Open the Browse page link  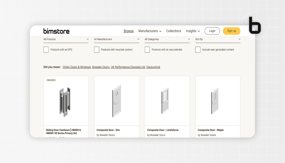coord(129,31)
